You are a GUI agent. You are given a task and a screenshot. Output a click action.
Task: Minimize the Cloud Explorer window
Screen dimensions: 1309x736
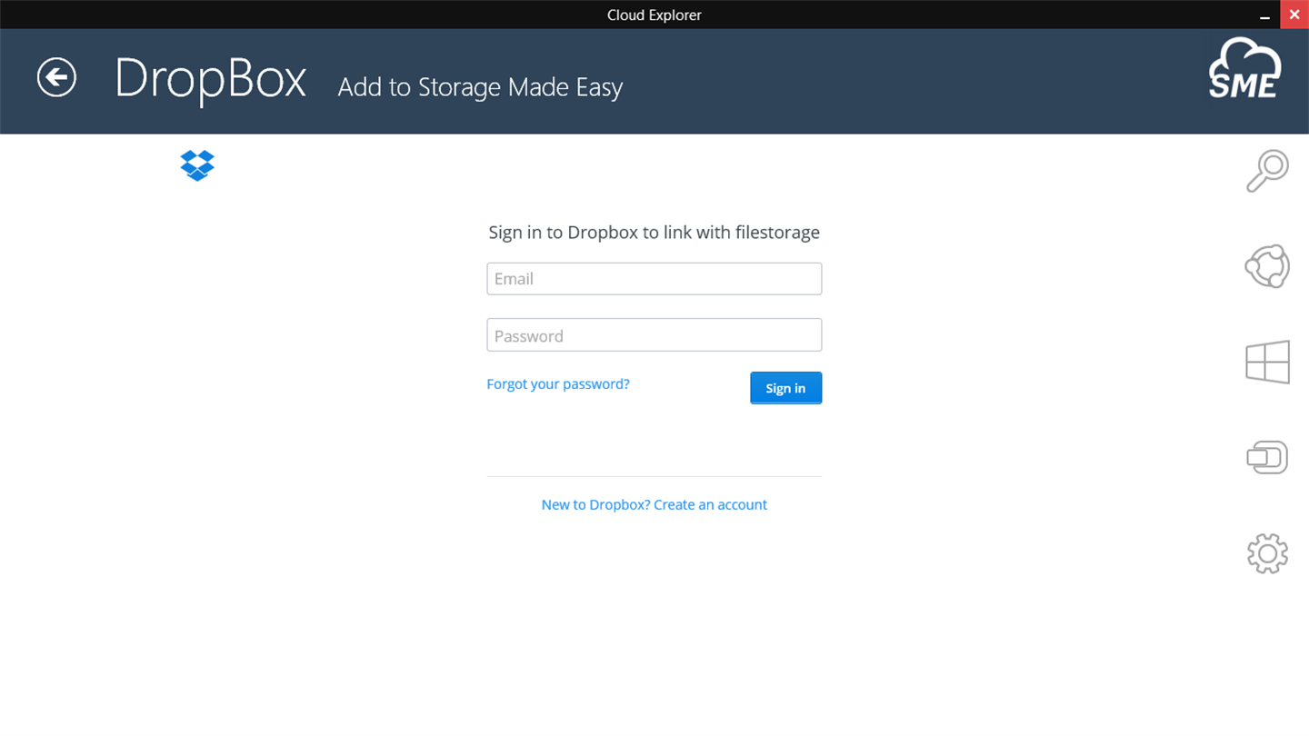(x=1264, y=15)
